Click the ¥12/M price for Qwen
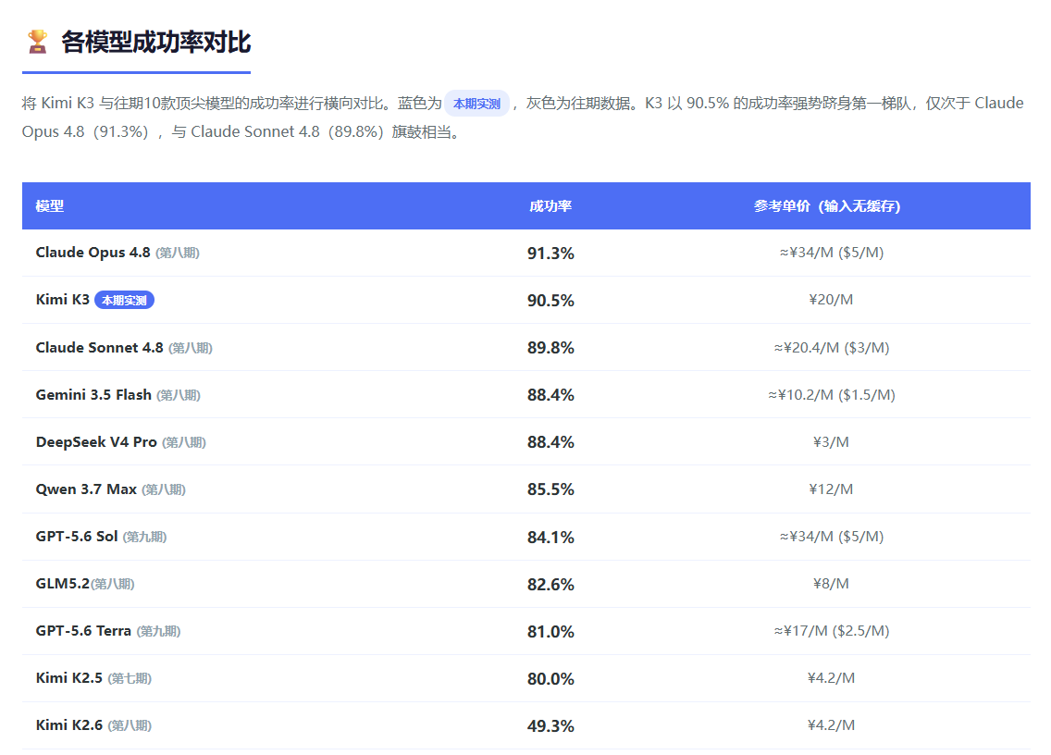The image size is (1051, 755). click(x=831, y=489)
